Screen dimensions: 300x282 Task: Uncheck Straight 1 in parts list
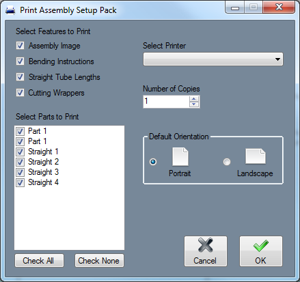click(20, 152)
